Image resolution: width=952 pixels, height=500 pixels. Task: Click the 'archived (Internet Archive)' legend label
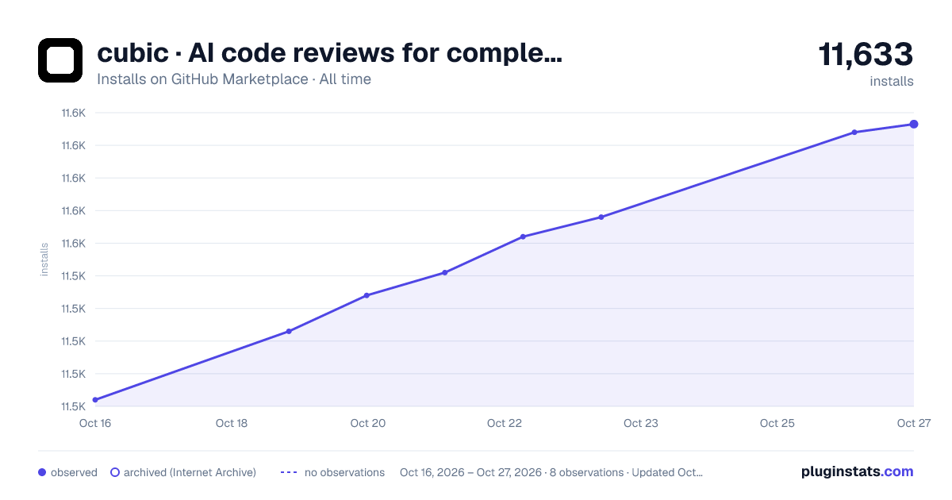click(190, 472)
